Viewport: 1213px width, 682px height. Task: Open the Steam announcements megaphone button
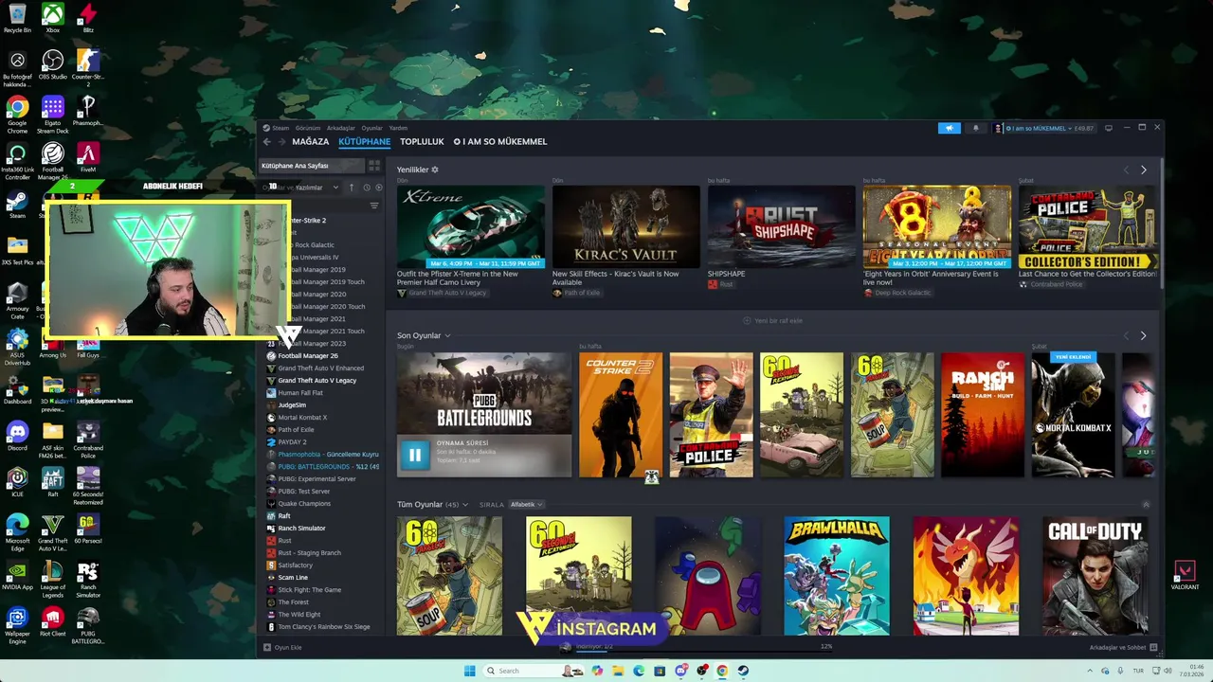949,128
